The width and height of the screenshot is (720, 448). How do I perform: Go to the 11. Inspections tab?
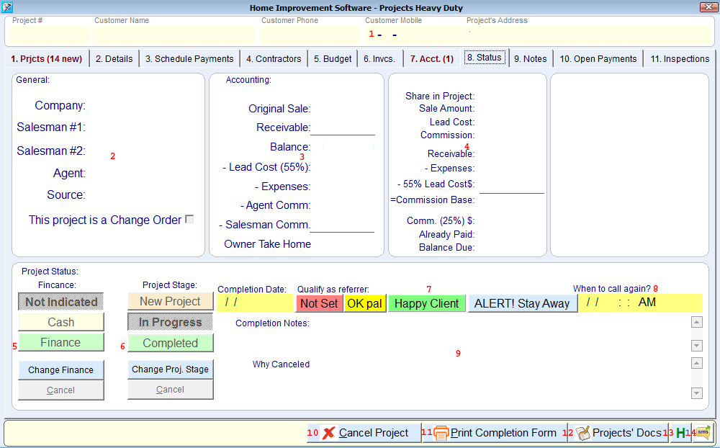click(680, 59)
